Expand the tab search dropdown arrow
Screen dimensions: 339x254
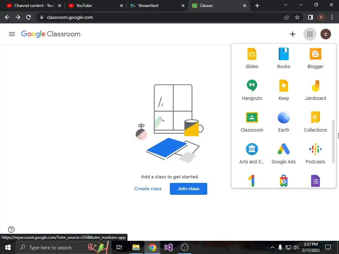coord(286,5)
